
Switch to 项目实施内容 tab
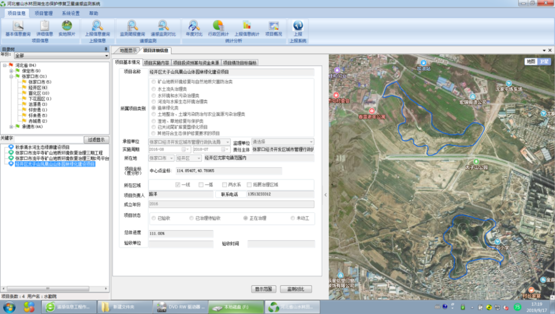click(156, 63)
